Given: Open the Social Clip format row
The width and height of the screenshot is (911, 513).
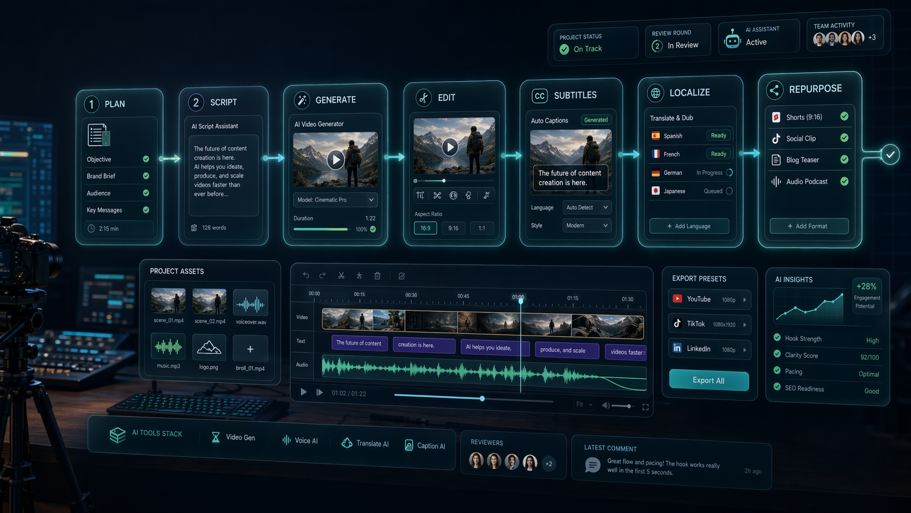Looking at the screenshot, I should 810,138.
